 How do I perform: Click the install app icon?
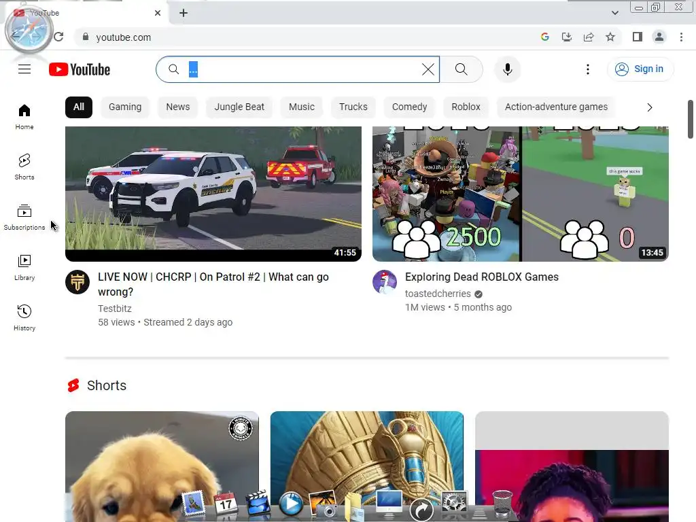pyautogui.click(x=566, y=37)
